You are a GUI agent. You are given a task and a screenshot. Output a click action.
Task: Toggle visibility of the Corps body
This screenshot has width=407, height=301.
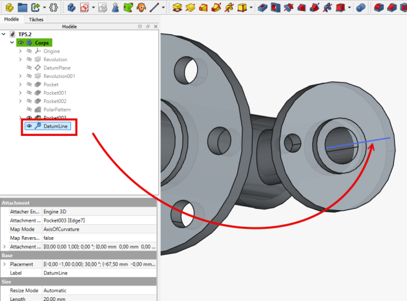click(21, 43)
